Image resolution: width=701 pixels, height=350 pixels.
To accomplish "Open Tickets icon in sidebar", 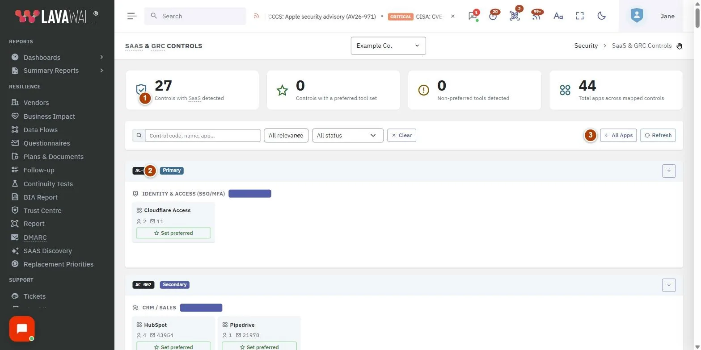I will [15, 296].
